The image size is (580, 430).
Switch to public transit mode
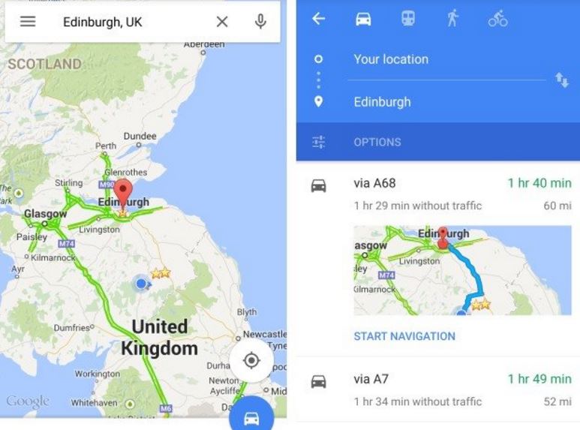tap(408, 19)
